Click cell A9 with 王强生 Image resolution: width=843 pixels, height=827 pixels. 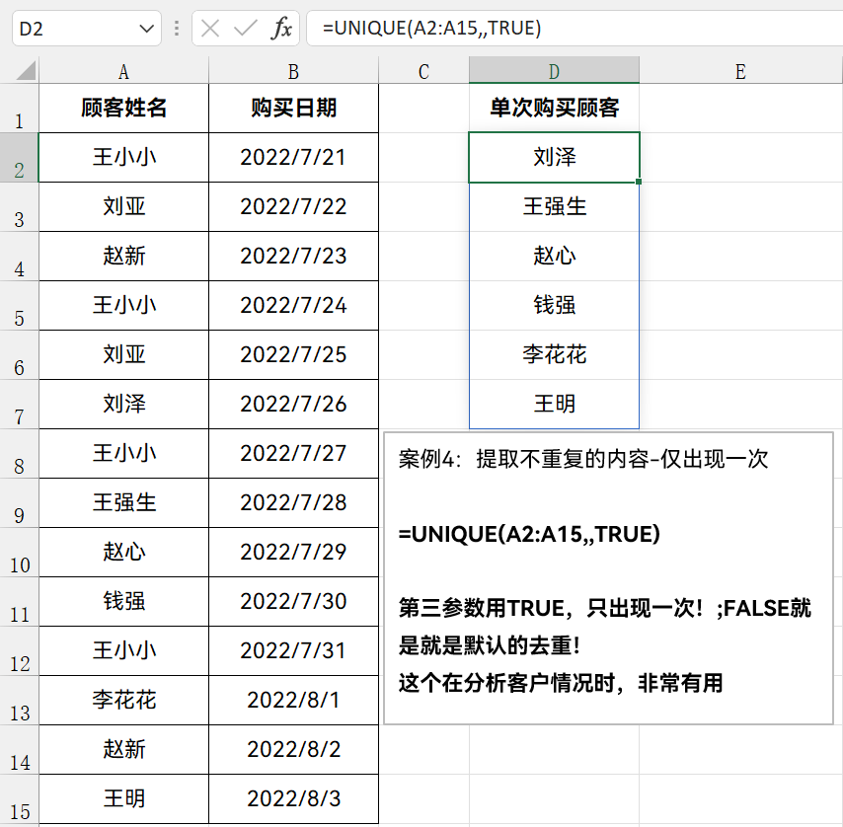(123, 503)
